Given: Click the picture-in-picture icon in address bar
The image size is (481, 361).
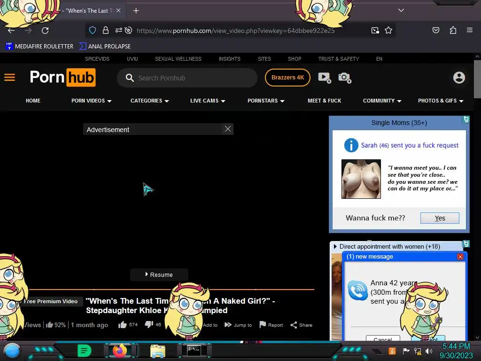Looking at the screenshot, I should (x=375, y=30).
